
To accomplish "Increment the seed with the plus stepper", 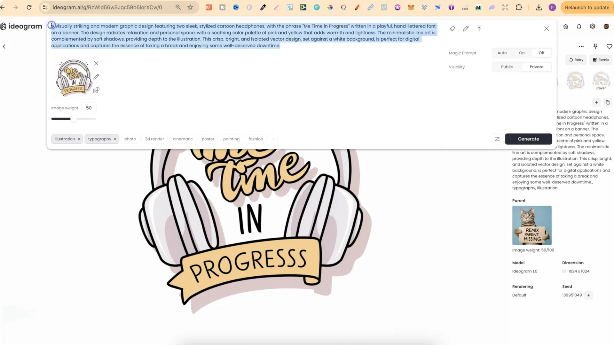I will click(x=588, y=295).
